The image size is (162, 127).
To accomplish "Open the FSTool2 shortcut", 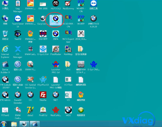I will point(5,111).
